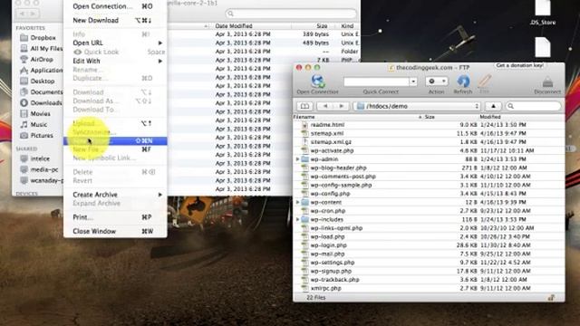580x326 pixels.
Task: Choose Open Connection… from the menu
Action: (x=115, y=6)
